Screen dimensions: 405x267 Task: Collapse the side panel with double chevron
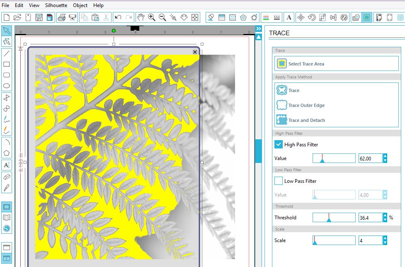[259, 29]
